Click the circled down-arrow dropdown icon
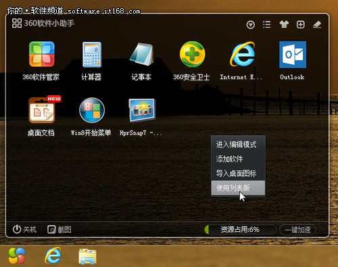This screenshot has width=338, height=267. [x=251, y=25]
